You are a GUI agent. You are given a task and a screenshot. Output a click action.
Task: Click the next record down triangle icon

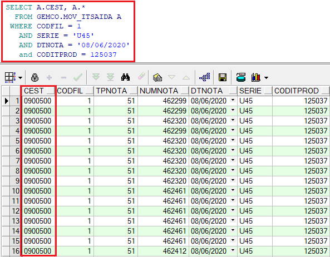172,77
